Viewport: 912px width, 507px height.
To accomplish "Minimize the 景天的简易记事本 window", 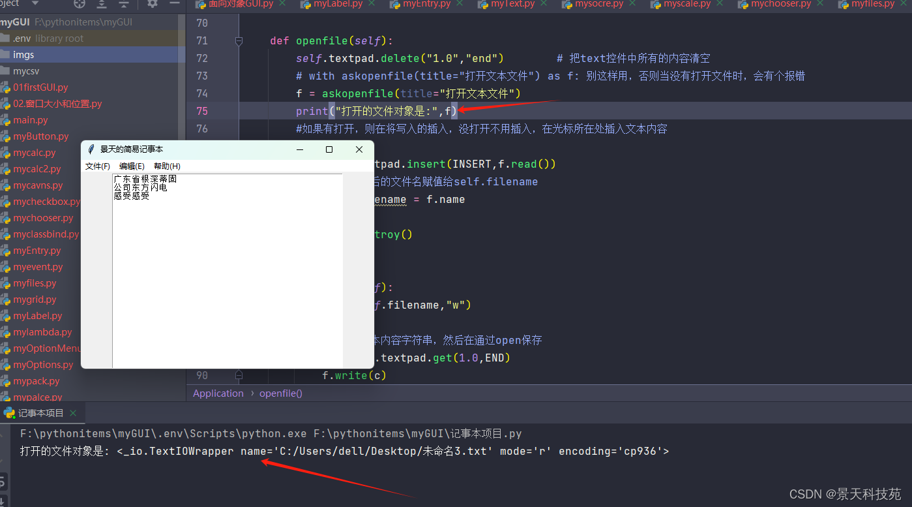I will 300,149.
